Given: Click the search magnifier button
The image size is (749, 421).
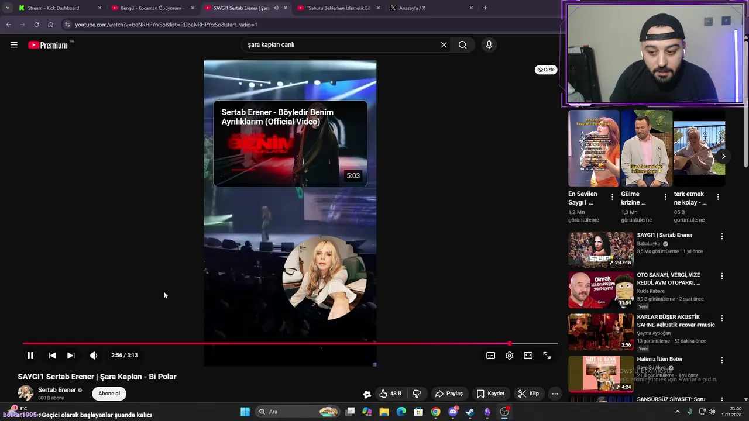Looking at the screenshot, I should tap(462, 45).
